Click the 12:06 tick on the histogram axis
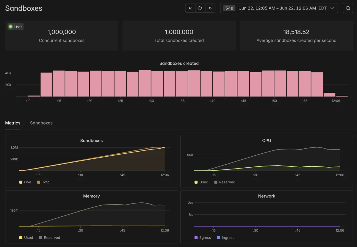This screenshot has width=357, height=247. point(336,101)
